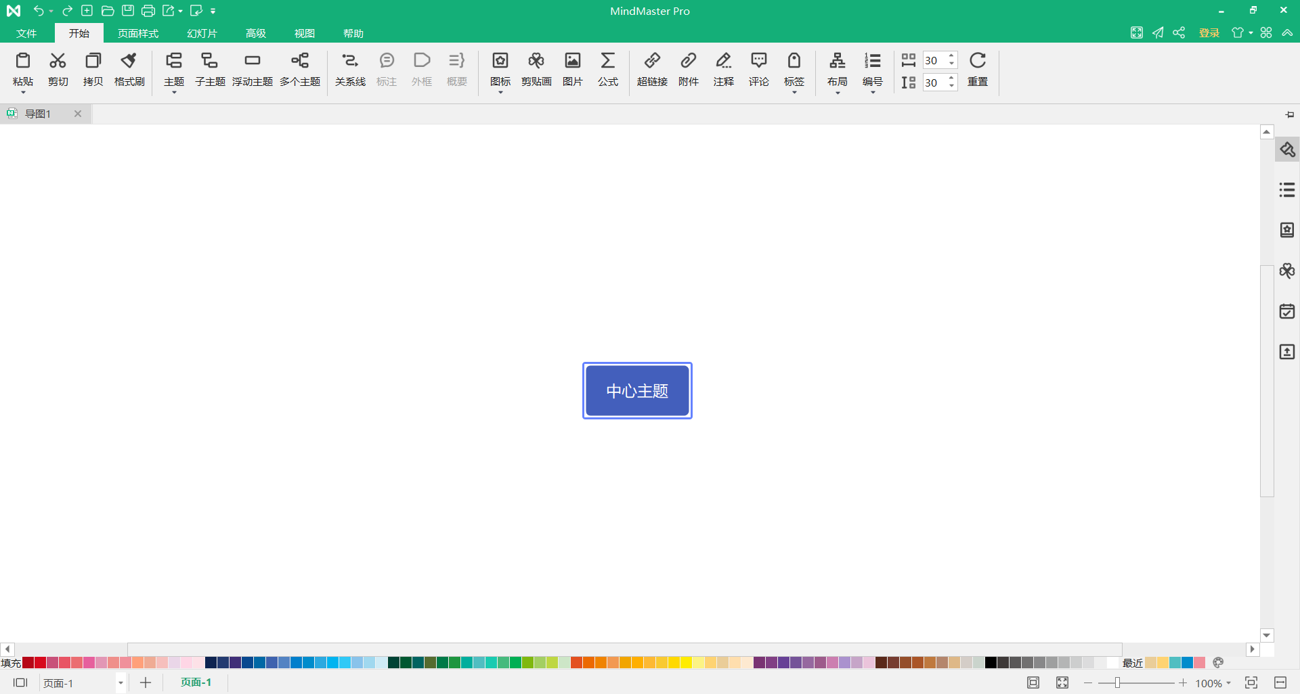Add a Hyperlink (超链接)
Viewport: 1300px width, 694px height.
click(652, 69)
